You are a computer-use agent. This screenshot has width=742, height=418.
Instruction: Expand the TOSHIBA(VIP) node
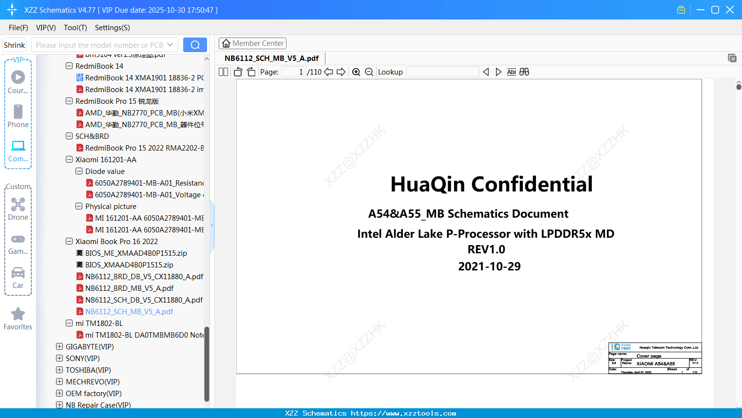click(x=59, y=370)
